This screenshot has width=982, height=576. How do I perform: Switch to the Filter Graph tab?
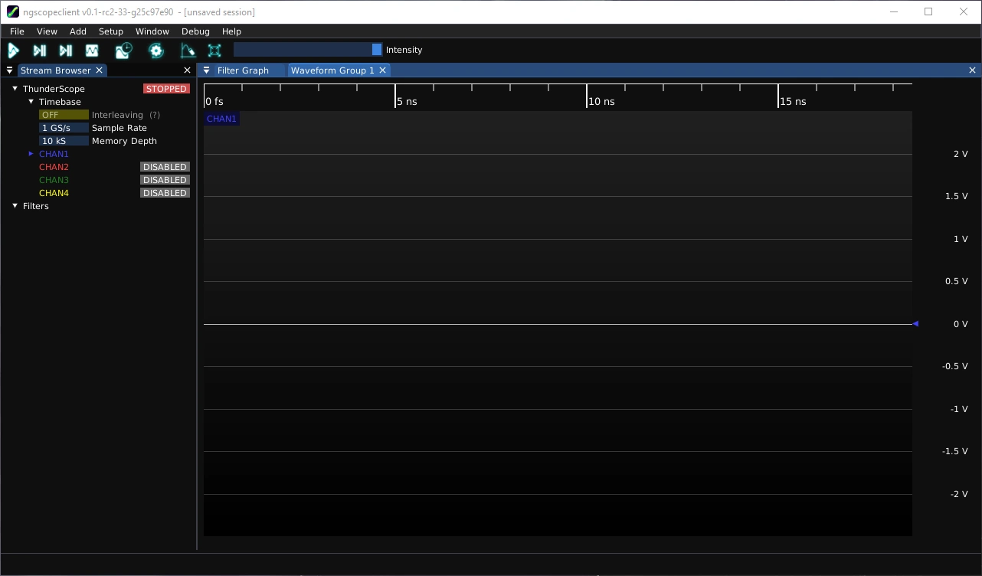(242, 70)
